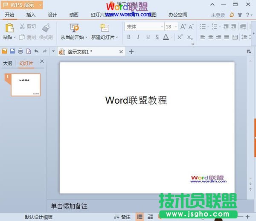The image size is (256, 221).
Task: Open the 设计 ribbon tab
Action: pyautogui.click(x=52, y=15)
